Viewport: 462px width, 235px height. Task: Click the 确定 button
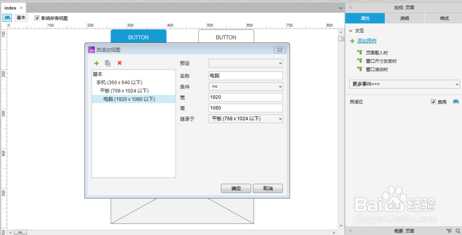point(236,188)
